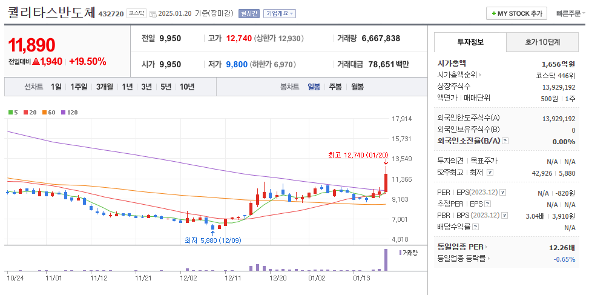The height and width of the screenshot is (295, 589).
Task: Click the 상장주식수 value 13,929,192
Action: pyautogui.click(x=559, y=87)
